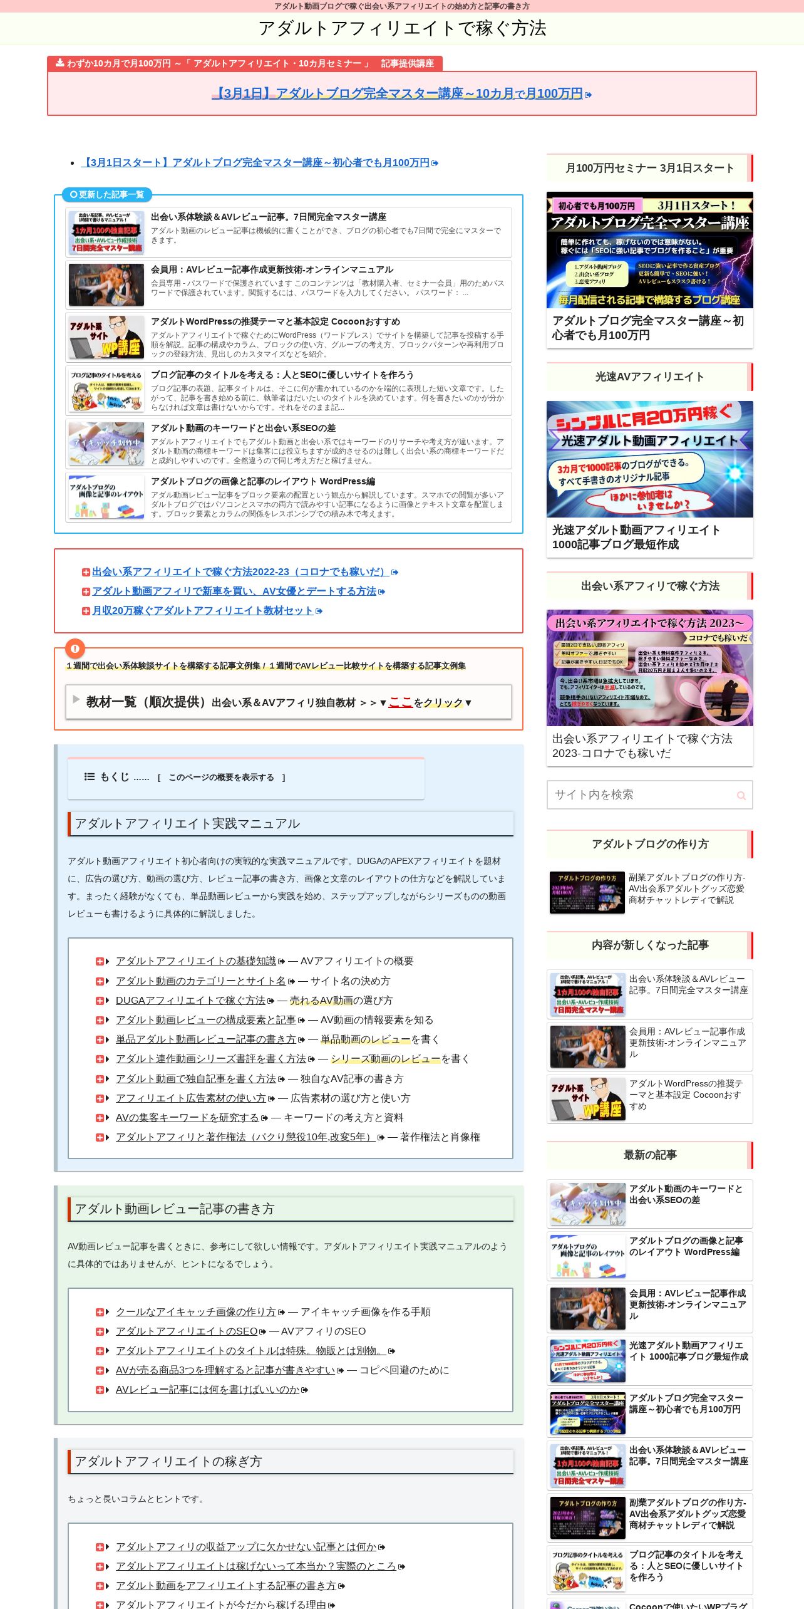The height and width of the screenshot is (1609, 804).
Task: Open link 月収20万稼ぐアダルトアフィリエイト教材セット
Action: click(202, 610)
